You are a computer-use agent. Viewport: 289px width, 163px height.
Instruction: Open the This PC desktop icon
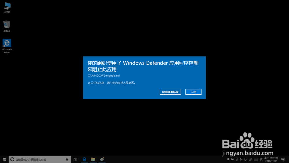(7, 8)
